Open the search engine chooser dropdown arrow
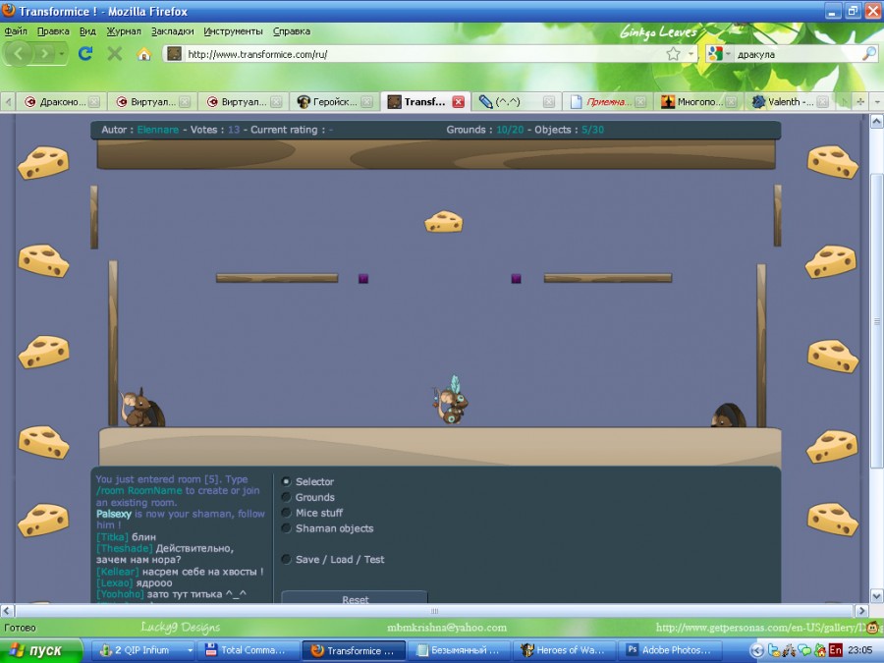 (728, 54)
